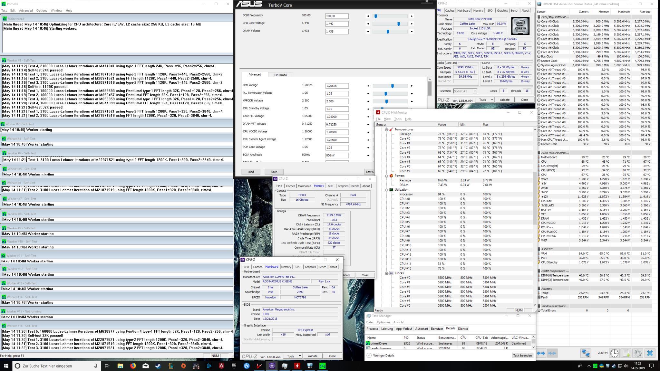Switch to SPD tab in CPU-Z Memory window
Screen dimensions: 660x371
331,186
